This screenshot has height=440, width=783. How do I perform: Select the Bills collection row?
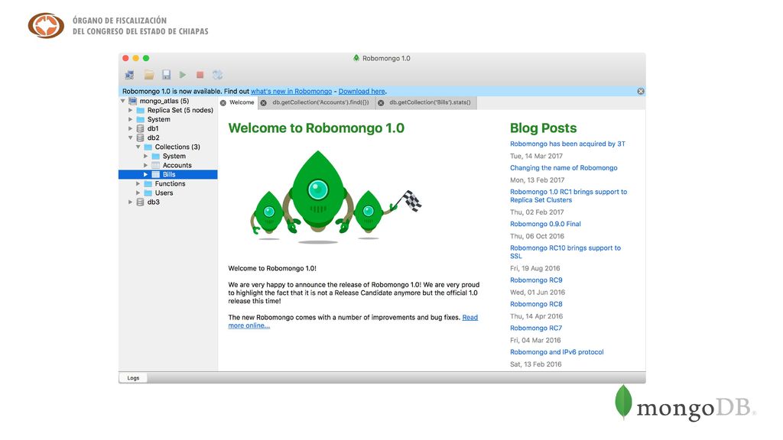click(x=167, y=175)
